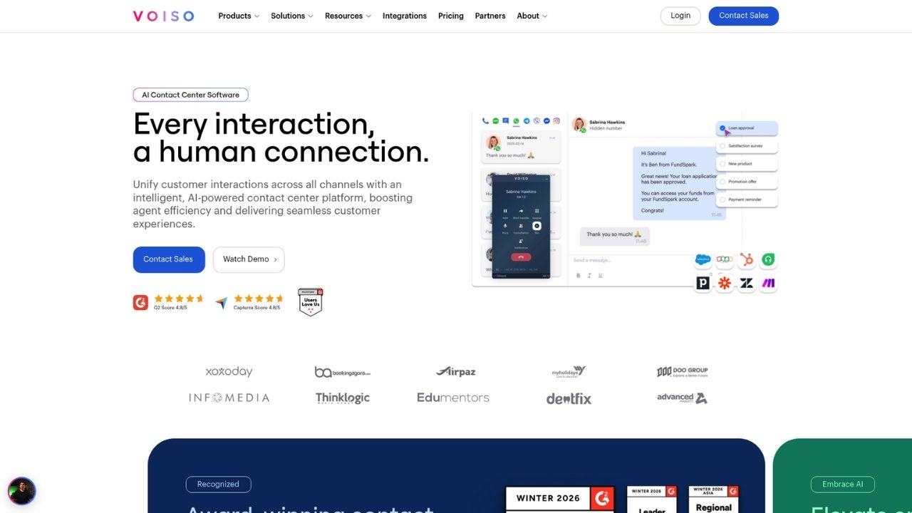Click the Watch Demo button
The image size is (912, 513).
click(249, 259)
